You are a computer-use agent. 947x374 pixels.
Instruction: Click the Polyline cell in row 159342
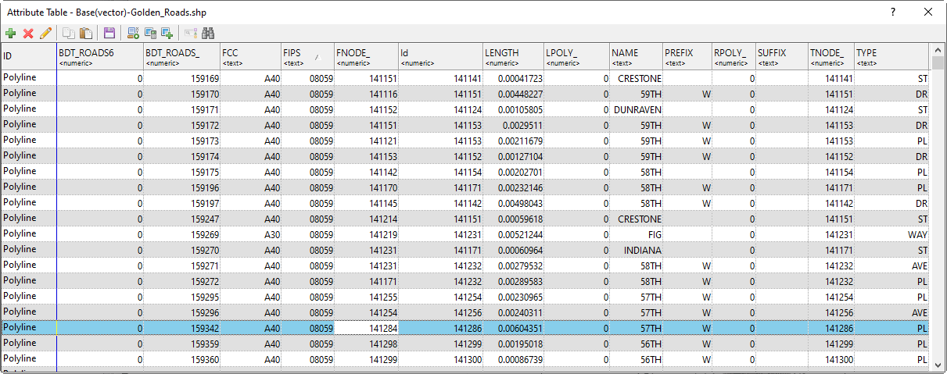pyautogui.click(x=29, y=328)
